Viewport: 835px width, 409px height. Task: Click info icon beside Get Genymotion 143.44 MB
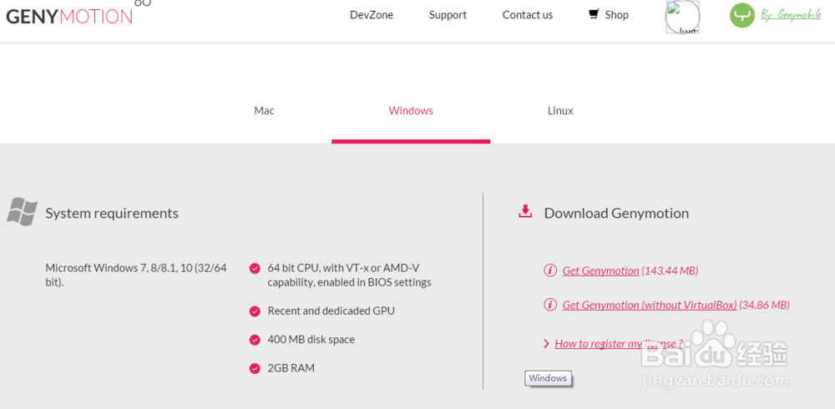pos(549,270)
